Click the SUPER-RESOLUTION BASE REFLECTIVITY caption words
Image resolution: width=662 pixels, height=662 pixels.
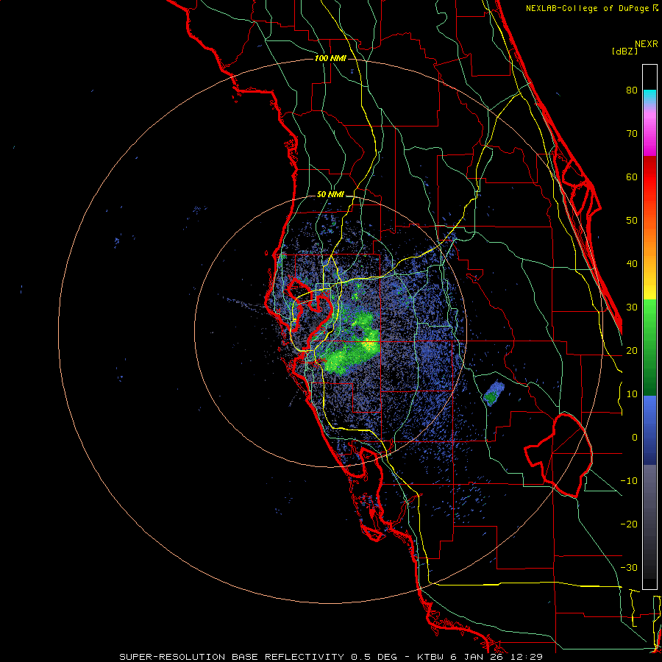click(230, 657)
